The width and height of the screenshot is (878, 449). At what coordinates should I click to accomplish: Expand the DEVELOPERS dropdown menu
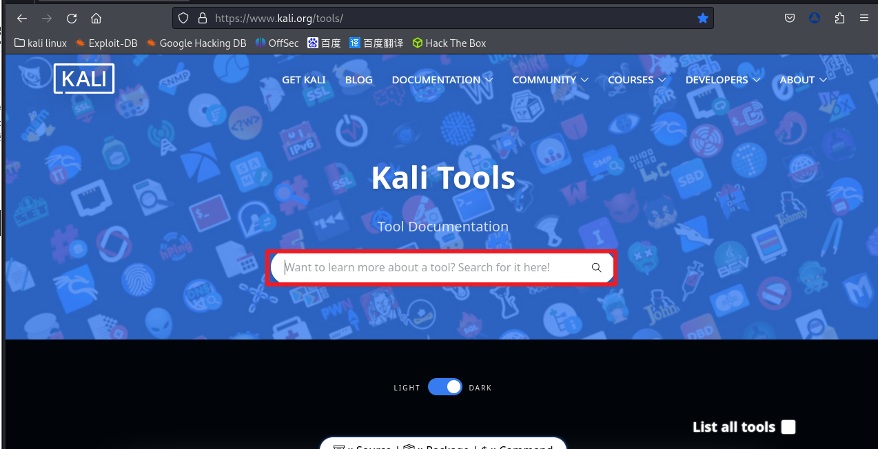pos(723,80)
